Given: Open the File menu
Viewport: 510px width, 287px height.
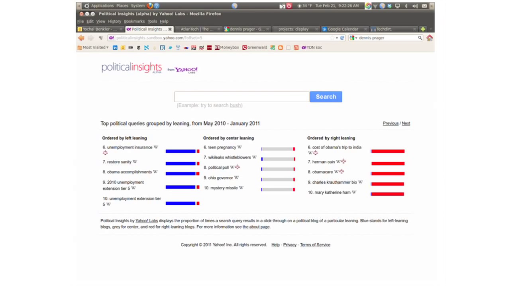Looking at the screenshot, I should (80, 21).
